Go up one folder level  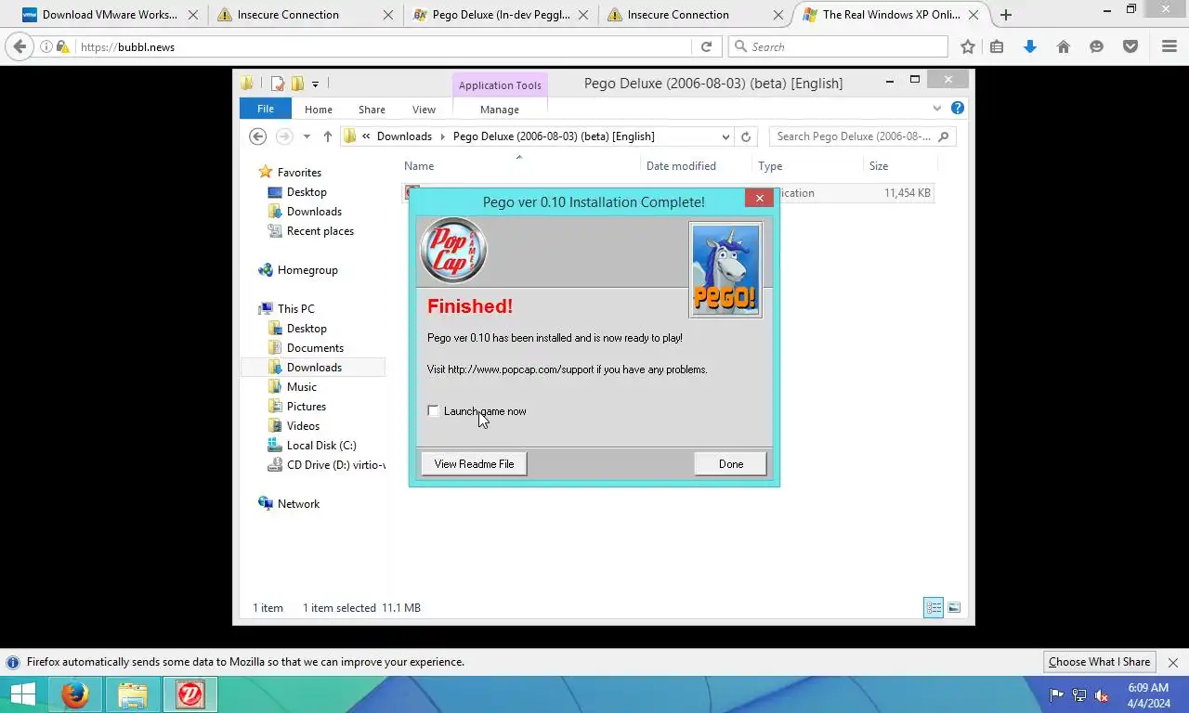[x=327, y=136]
